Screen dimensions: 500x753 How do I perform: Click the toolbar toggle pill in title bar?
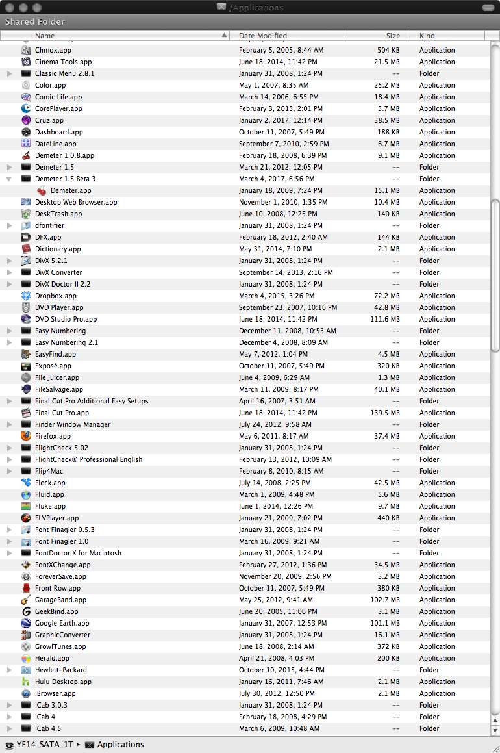pos(488,7)
